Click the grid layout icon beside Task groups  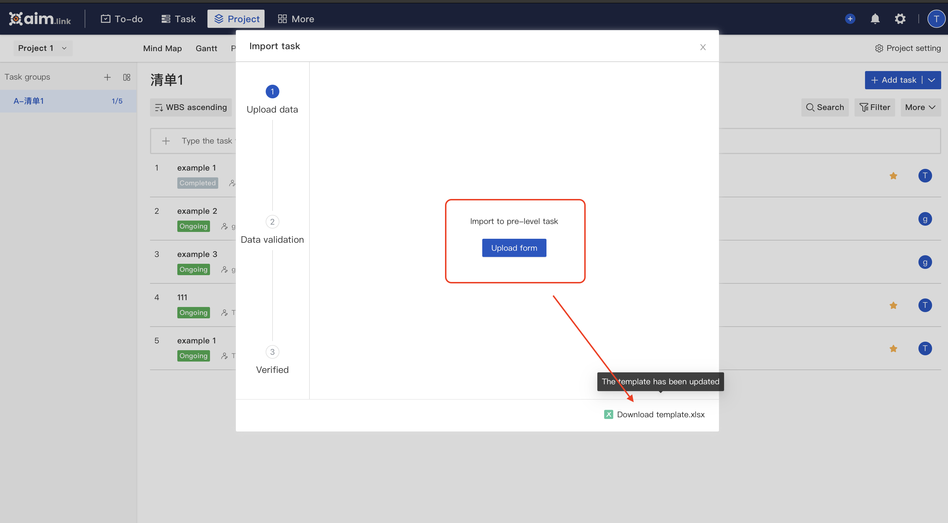click(x=126, y=77)
